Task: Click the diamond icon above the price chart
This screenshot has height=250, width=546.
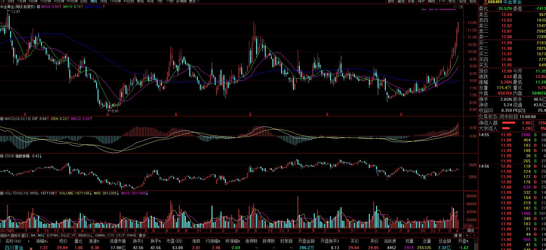Action: [455, 6]
